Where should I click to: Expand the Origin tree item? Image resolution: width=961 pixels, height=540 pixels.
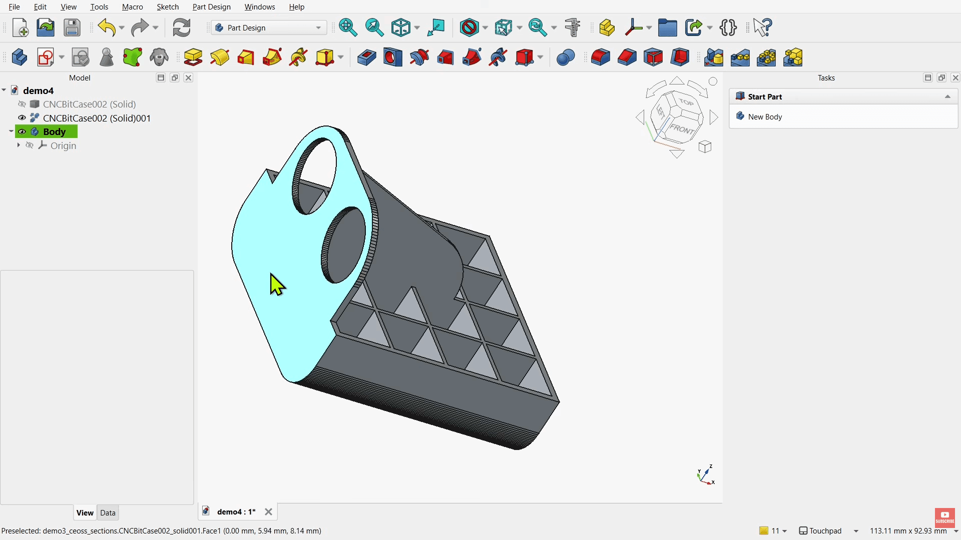click(x=19, y=145)
